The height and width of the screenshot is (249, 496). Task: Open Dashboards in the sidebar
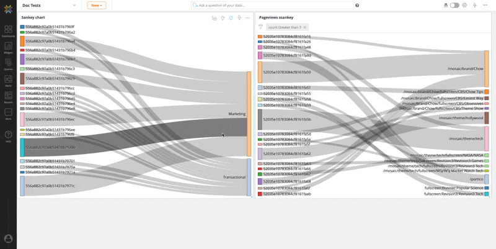[8, 30]
